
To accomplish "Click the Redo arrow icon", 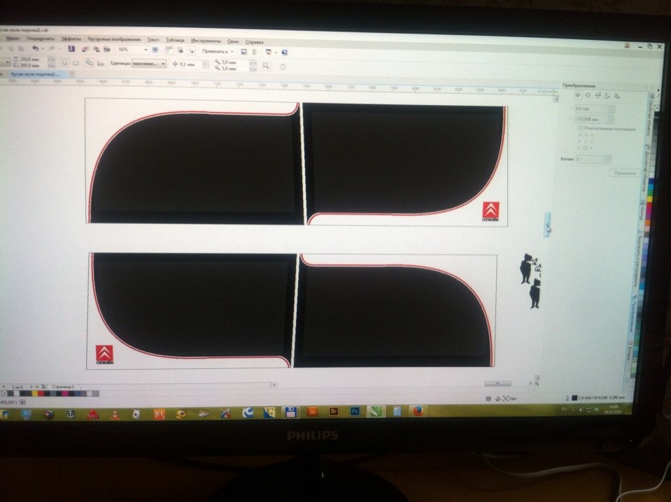I will click(x=52, y=48).
